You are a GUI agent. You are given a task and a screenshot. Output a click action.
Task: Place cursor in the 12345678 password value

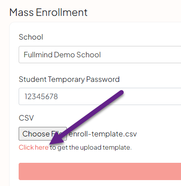point(41,96)
